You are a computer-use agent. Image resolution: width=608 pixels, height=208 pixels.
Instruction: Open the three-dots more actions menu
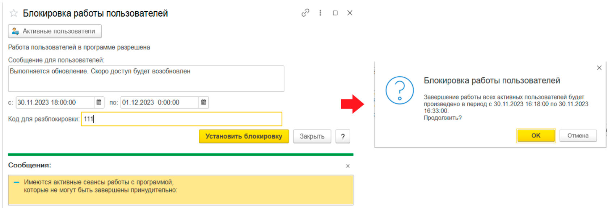click(320, 13)
